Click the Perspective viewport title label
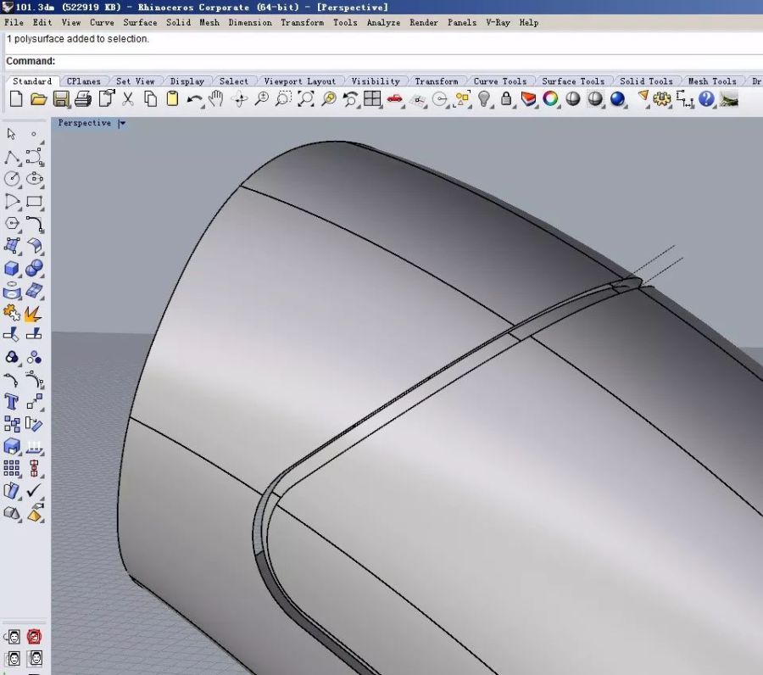Viewport: 763px width, 675px height. [x=84, y=123]
